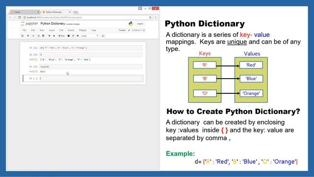Click the 'R' key box in diagram
This screenshot has height=177, width=314.
click(x=205, y=65)
